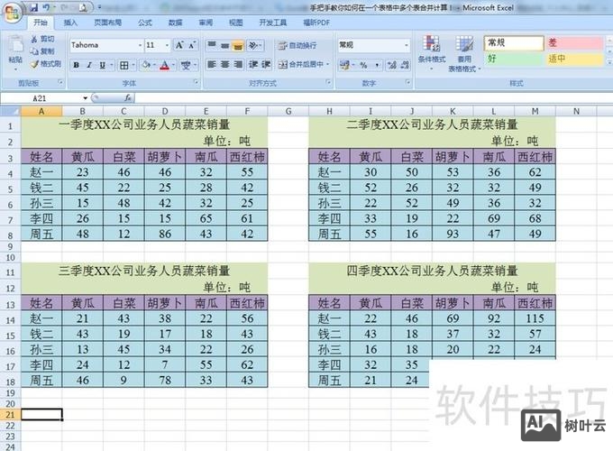Switch to the 公式 (Formulas) tab

click(x=144, y=23)
